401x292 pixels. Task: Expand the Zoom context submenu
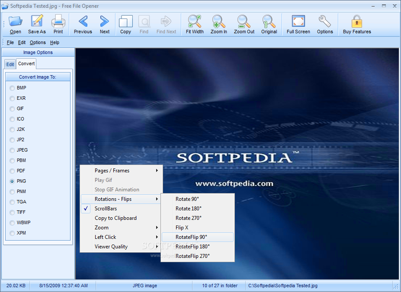click(121, 227)
